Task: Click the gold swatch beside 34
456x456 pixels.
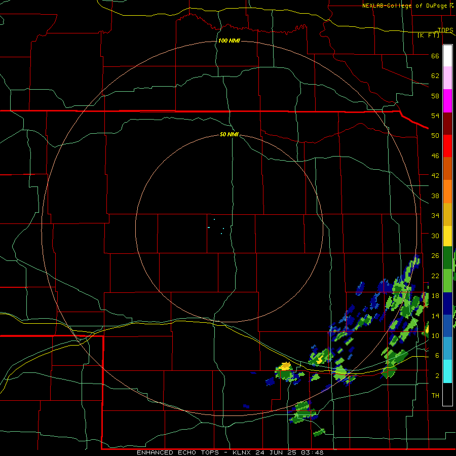Action: tap(447, 214)
